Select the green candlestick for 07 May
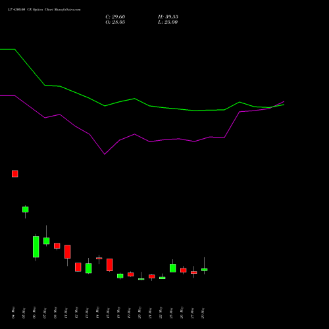 tap(47, 241)
